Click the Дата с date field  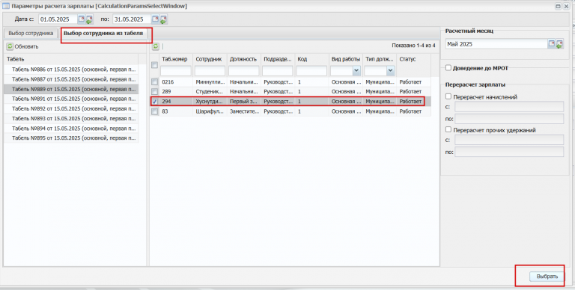pyautogui.click(x=58, y=19)
